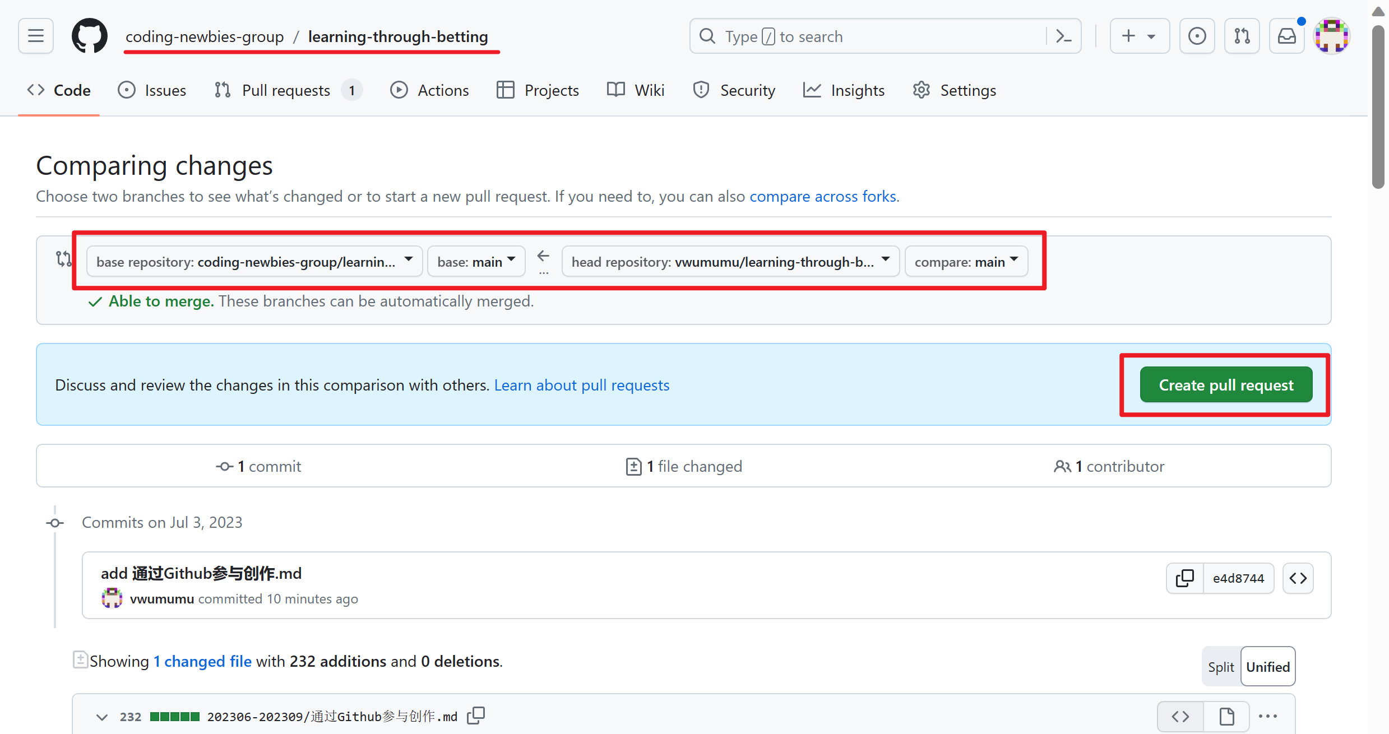Open the notifications inbox icon
Viewport: 1389px width, 734px height.
point(1286,36)
